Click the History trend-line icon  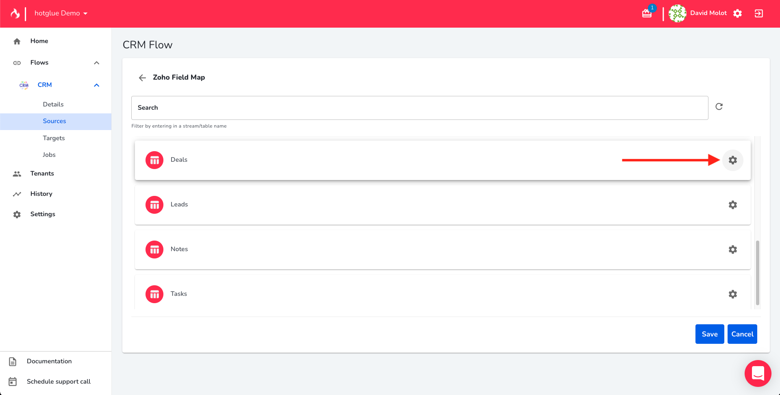pos(17,194)
